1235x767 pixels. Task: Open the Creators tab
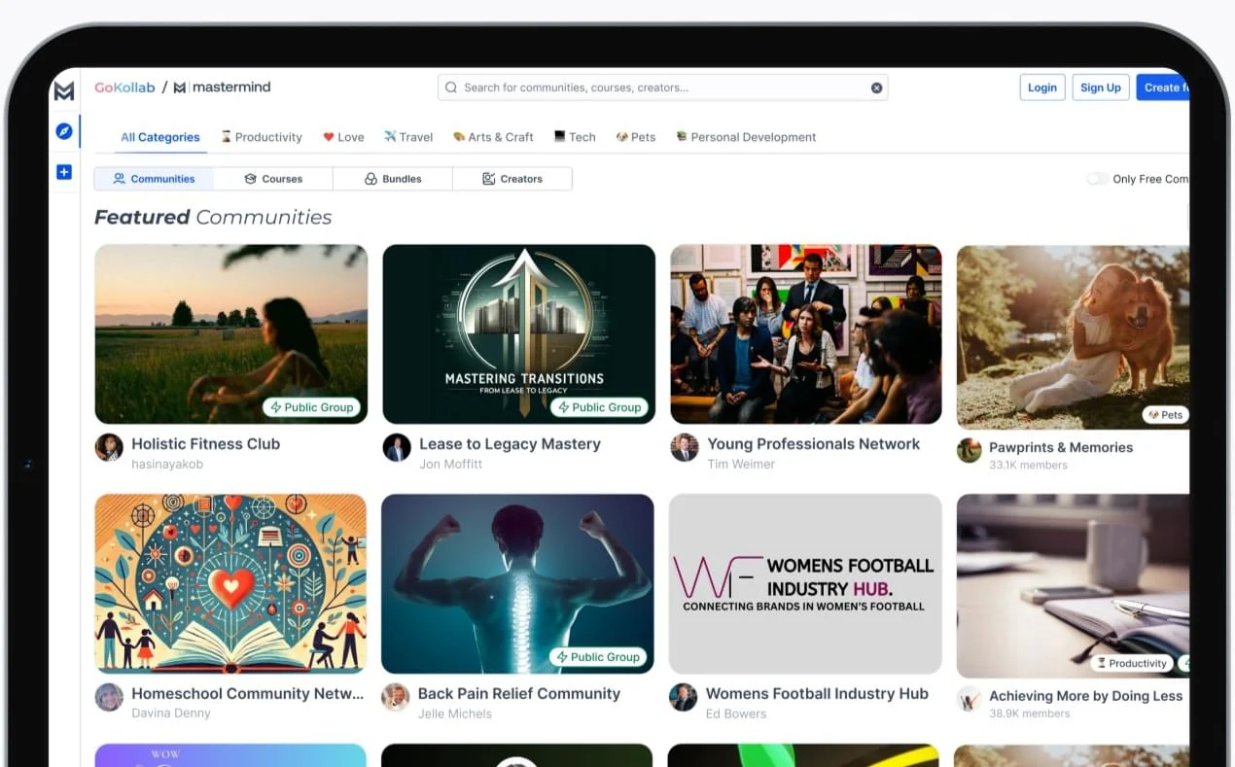pyautogui.click(x=512, y=179)
